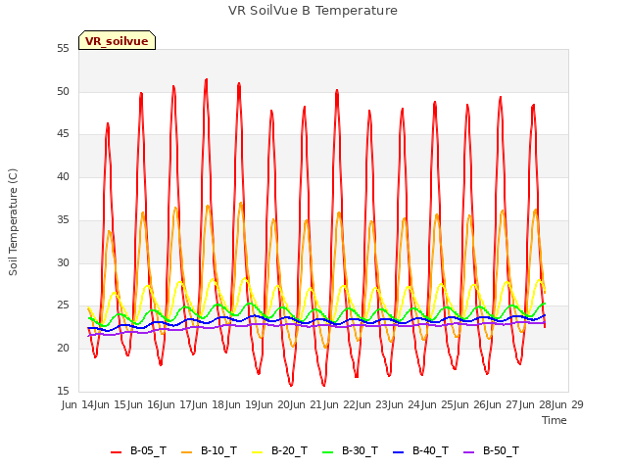Screen dimensions: 627x470
Task: Click the 30 y-axis tick label
Action: (63, 263)
